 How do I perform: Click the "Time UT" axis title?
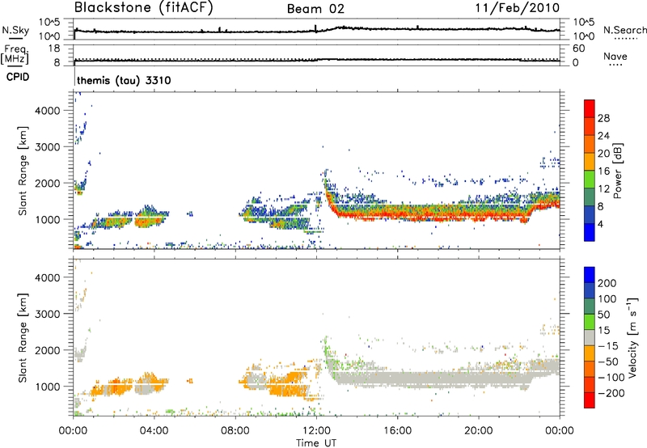coord(316,442)
